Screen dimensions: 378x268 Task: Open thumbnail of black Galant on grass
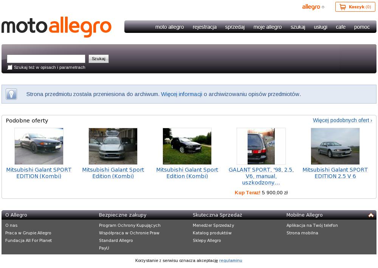point(187,146)
